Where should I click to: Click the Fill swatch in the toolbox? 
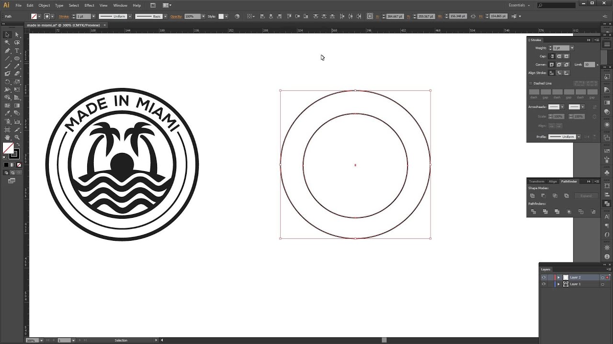click(x=8, y=149)
